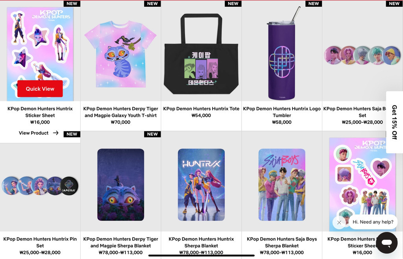Open the Huntrix Pin Set image
The width and height of the screenshot is (403, 259).
click(40, 185)
